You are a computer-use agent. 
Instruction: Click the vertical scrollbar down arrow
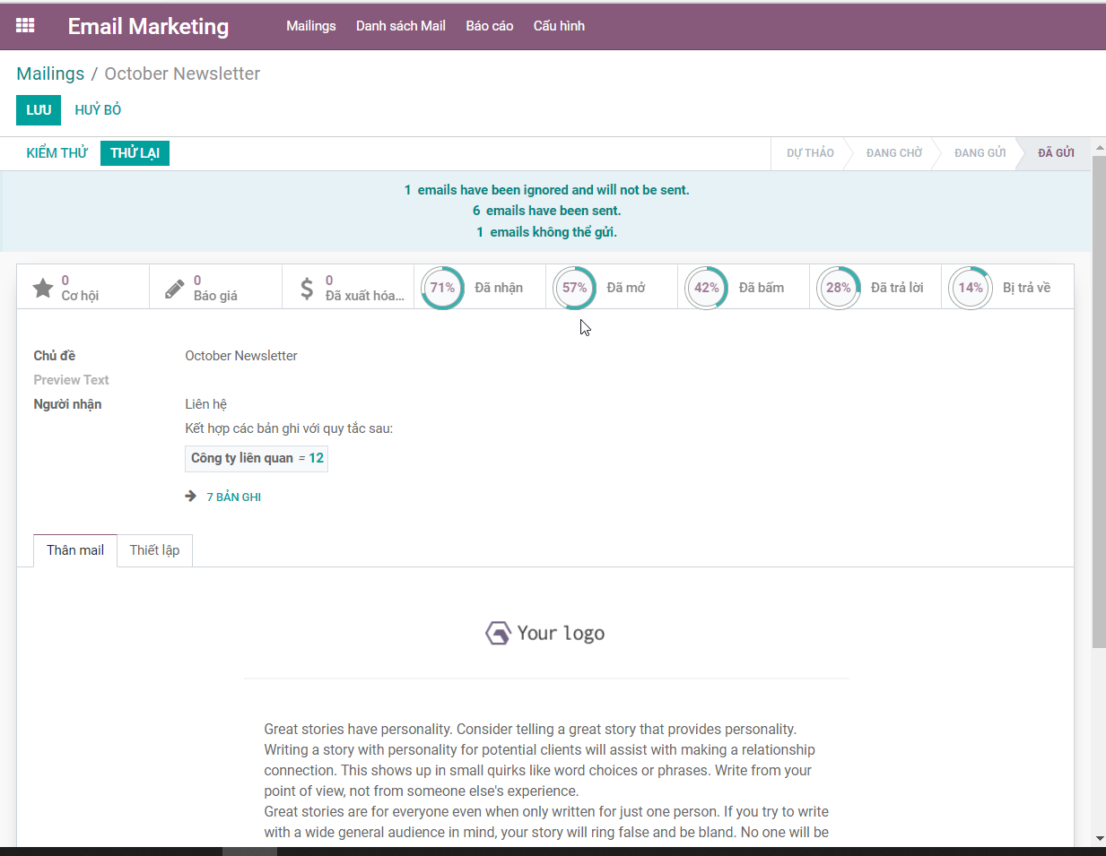[x=1099, y=839]
